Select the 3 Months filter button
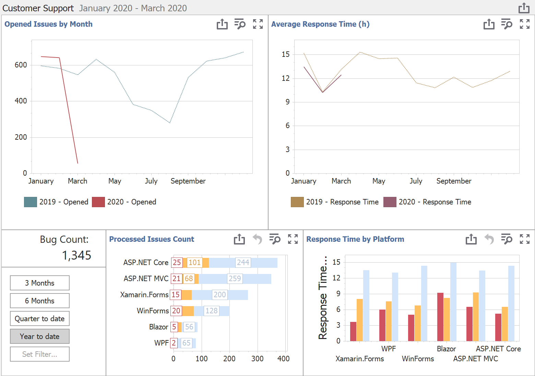The width and height of the screenshot is (535, 376). pyautogui.click(x=39, y=283)
